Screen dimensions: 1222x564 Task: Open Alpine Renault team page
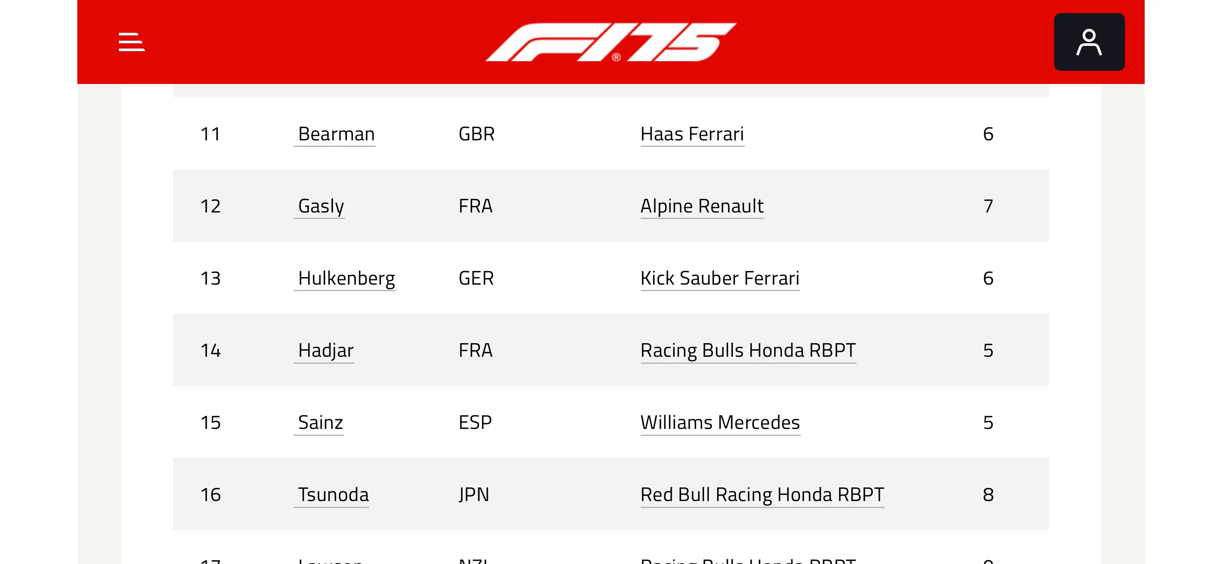(x=701, y=206)
